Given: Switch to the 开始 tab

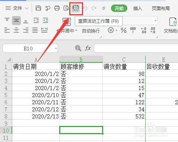Looking at the screenshot, I should 119,8.
